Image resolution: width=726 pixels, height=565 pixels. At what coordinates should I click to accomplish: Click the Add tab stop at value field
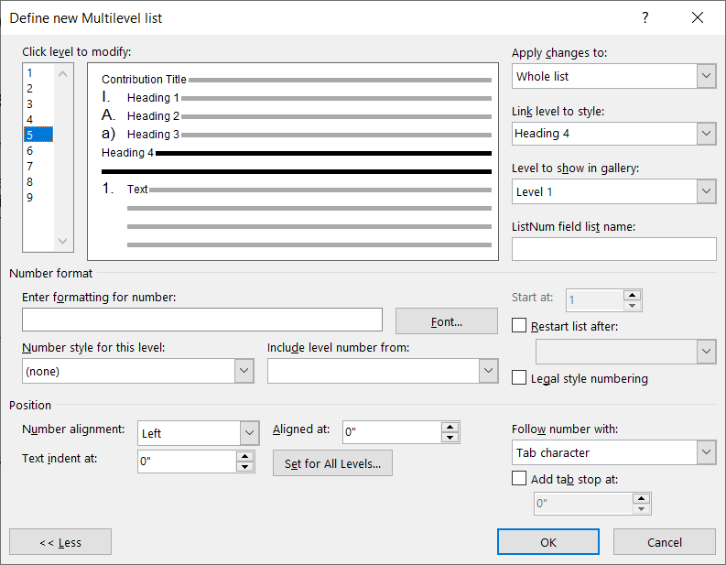point(583,504)
